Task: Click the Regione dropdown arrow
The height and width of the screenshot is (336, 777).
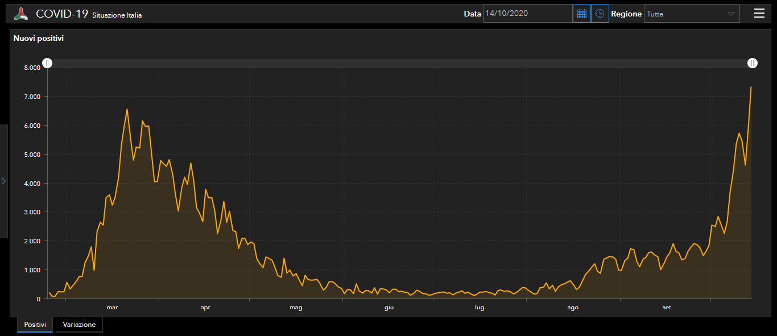Action: coord(731,14)
